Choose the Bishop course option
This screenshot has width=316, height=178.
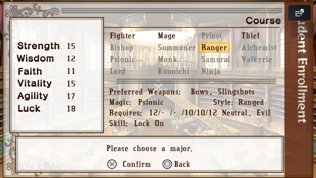(122, 48)
